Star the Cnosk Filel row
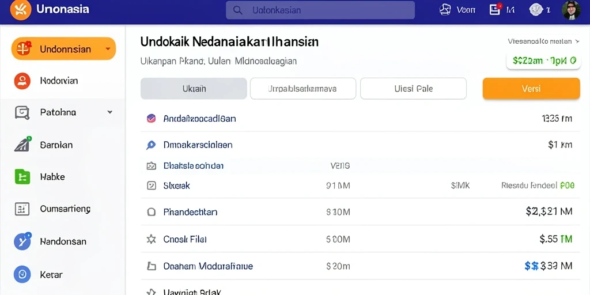This screenshot has width=590, height=295. coord(152,239)
